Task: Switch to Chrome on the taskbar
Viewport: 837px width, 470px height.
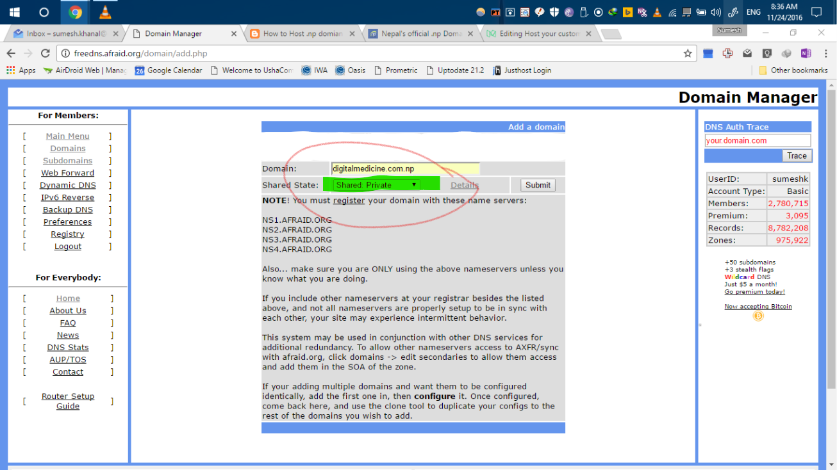Action: [x=75, y=12]
